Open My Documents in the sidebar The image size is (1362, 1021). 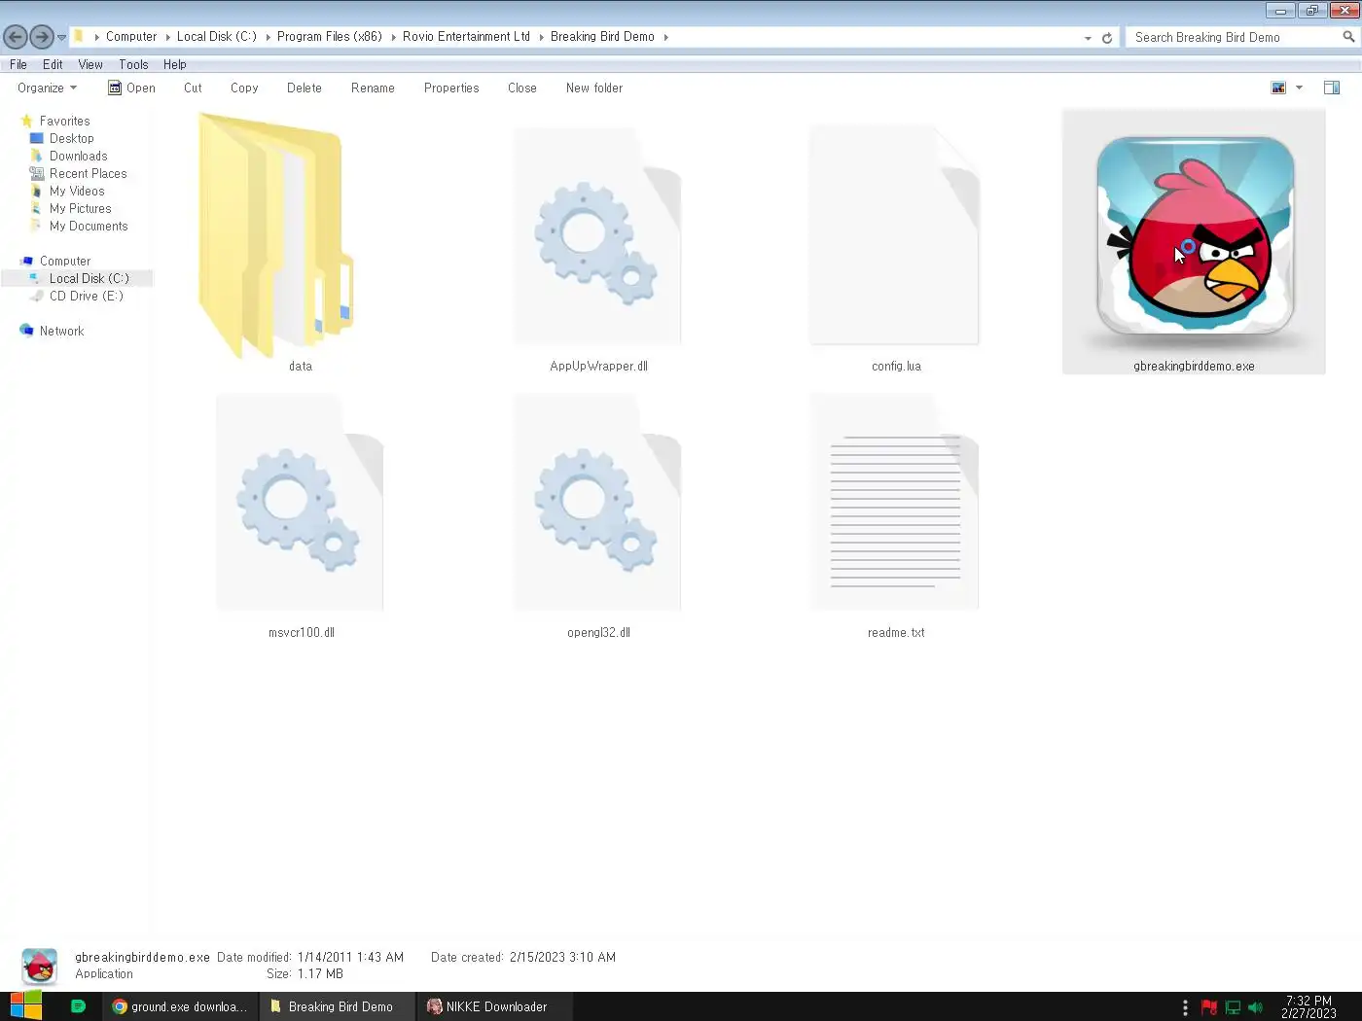[x=89, y=226]
